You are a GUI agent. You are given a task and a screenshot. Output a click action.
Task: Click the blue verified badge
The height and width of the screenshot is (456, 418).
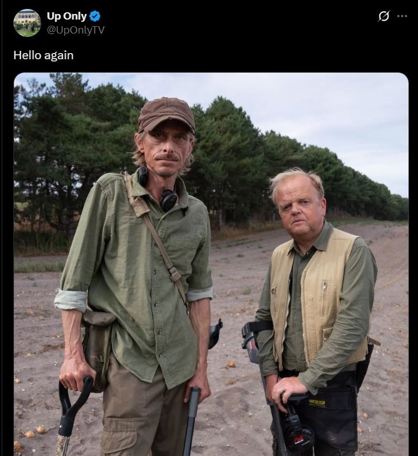pyautogui.click(x=95, y=16)
